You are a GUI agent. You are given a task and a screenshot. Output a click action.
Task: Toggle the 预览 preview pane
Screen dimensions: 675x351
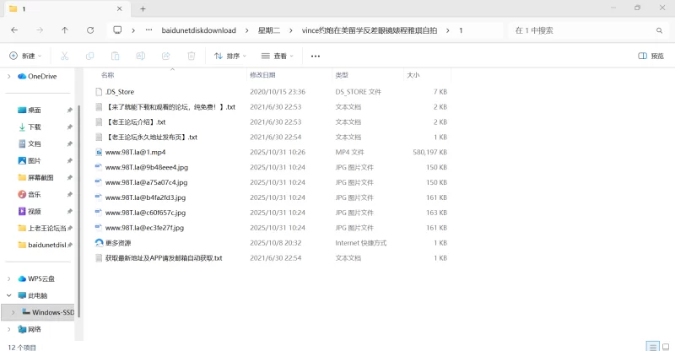tap(651, 56)
